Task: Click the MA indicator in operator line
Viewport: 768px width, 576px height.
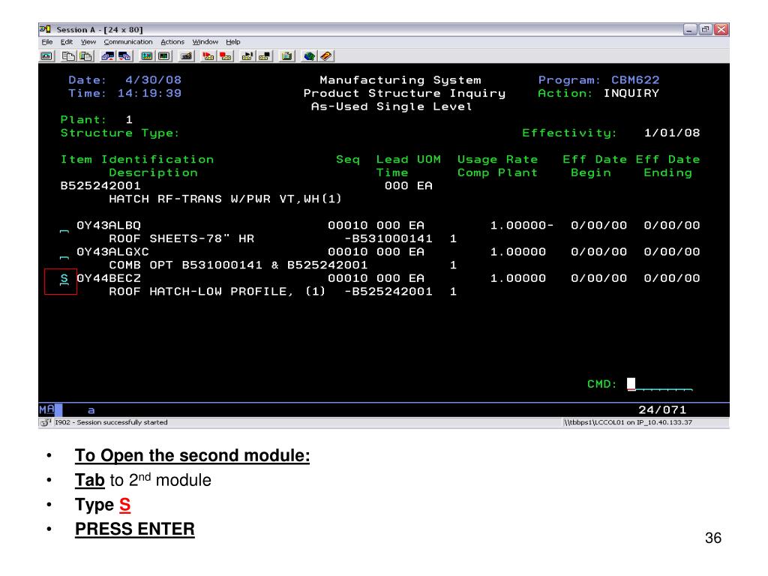Action: point(46,409)
